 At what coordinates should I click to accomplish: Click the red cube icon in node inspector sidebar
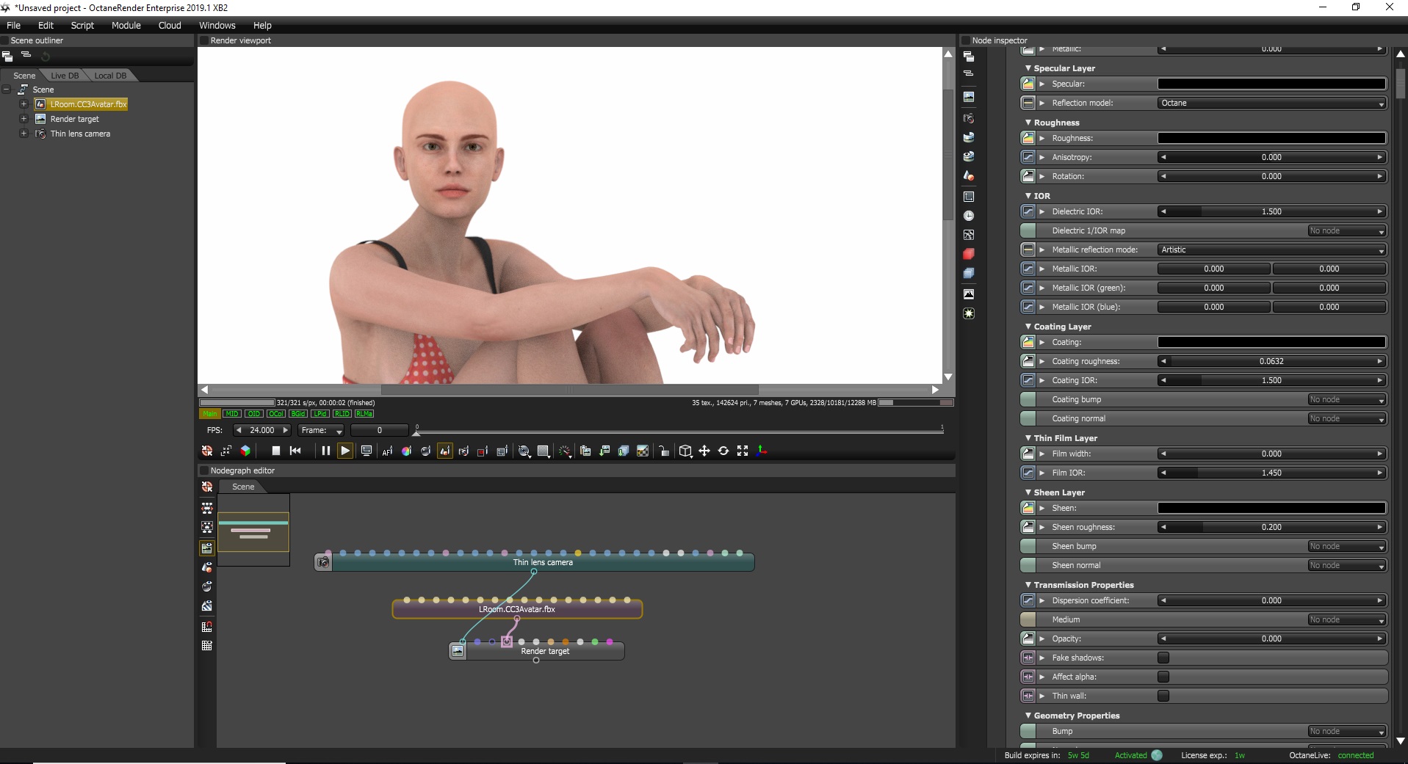pyautogui.click(x=969, y=254)
